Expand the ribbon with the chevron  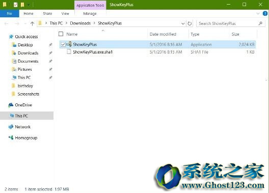(258, 13)
